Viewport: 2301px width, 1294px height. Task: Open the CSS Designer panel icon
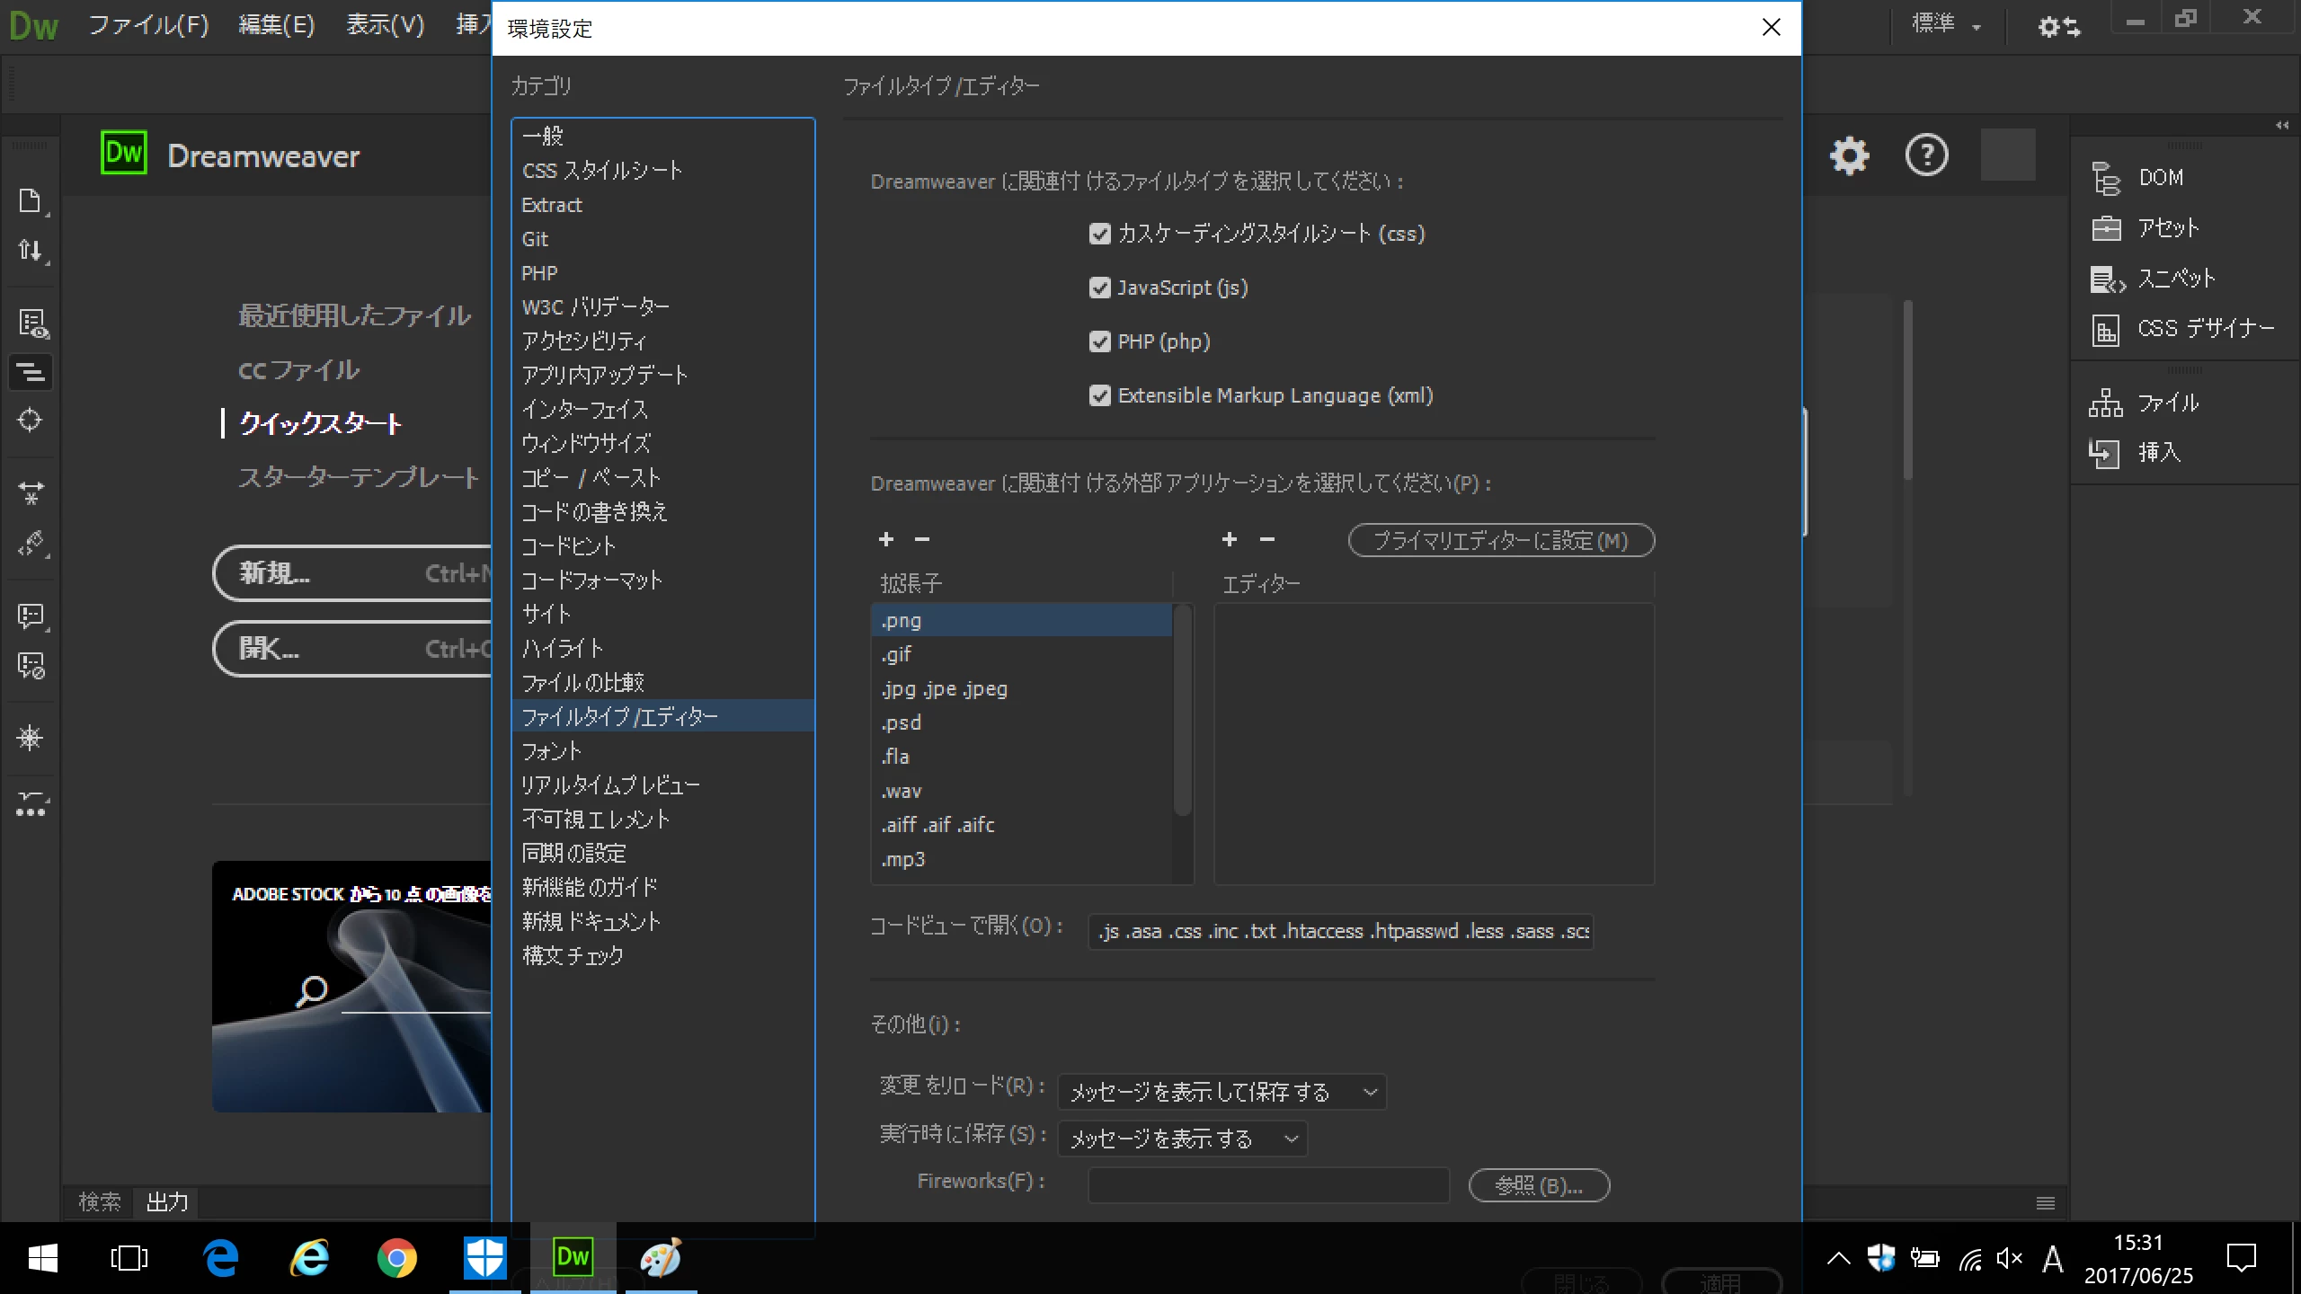click(2106, 330)
